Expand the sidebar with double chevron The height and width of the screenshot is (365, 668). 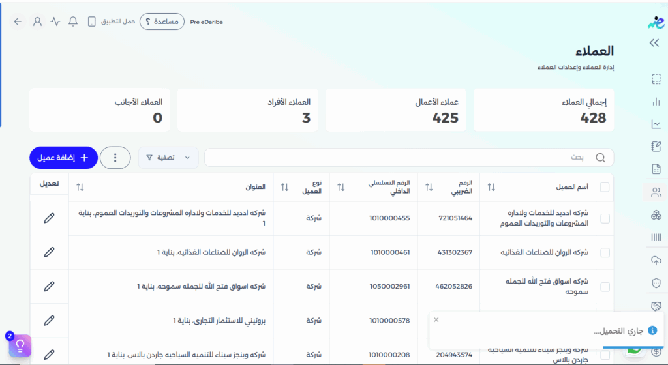654,43
